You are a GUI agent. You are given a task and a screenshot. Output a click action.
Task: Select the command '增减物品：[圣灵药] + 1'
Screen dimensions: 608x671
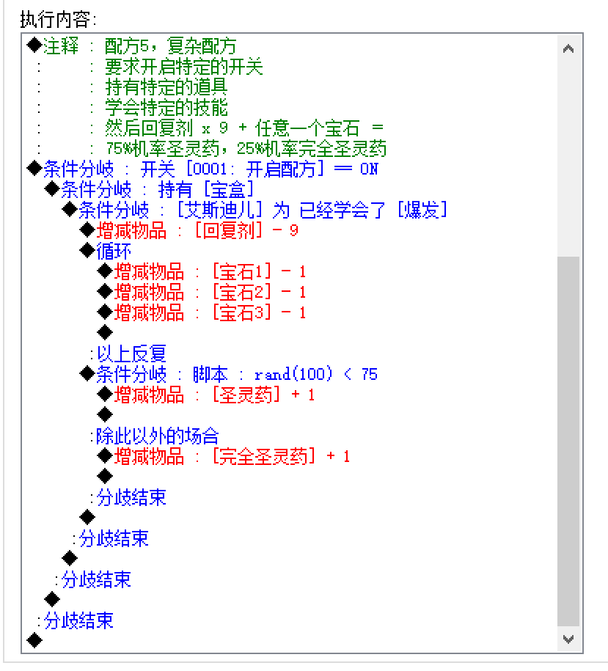click(206, 395)
